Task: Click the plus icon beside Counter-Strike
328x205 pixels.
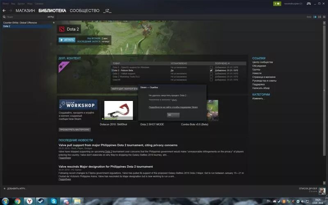Action: tap(54, 23)
